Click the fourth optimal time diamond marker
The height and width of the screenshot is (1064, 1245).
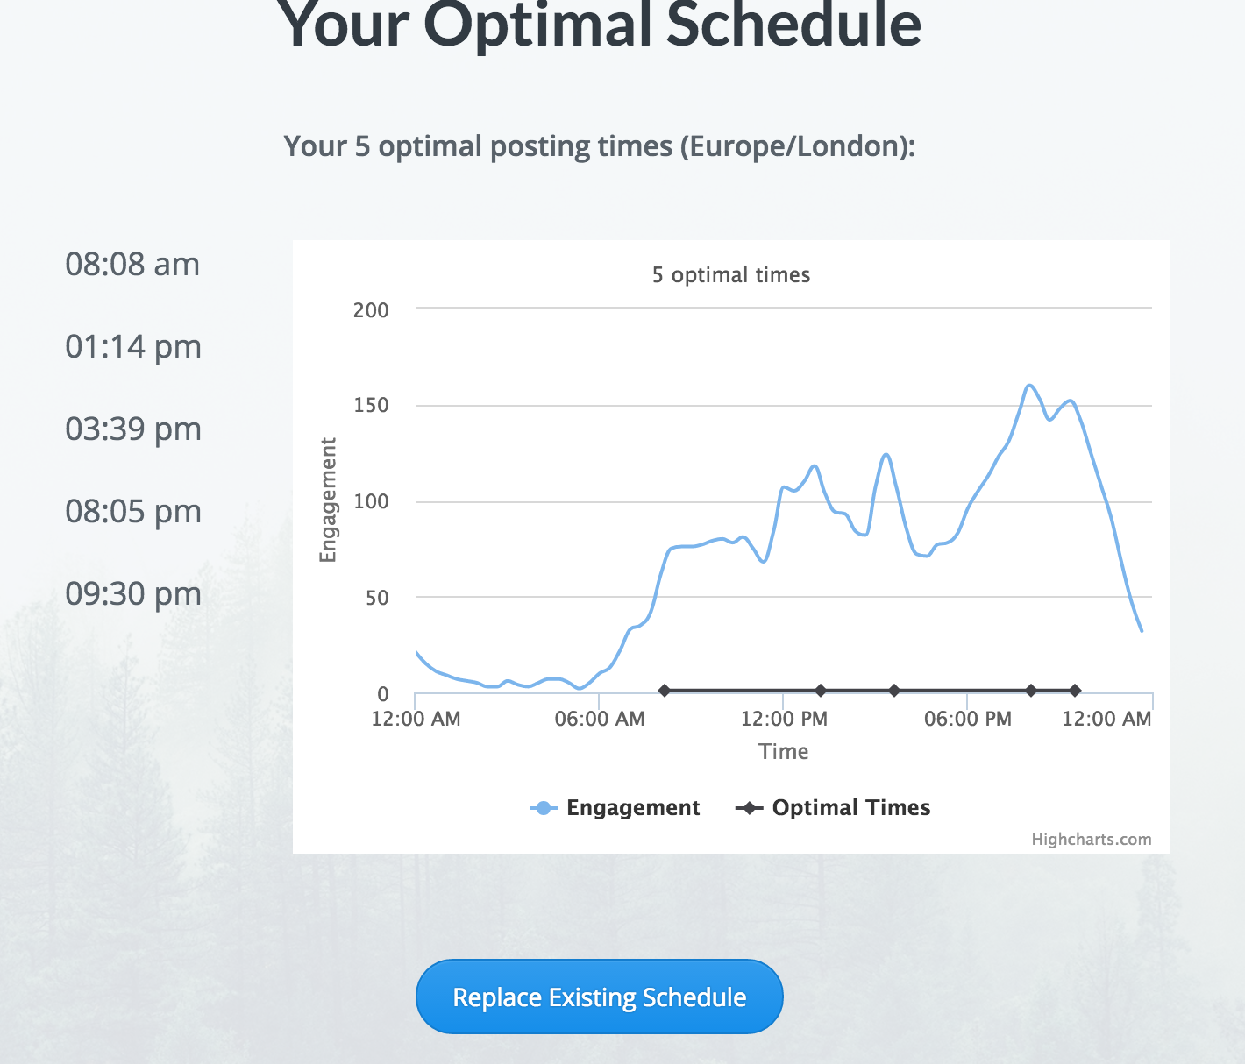pyautogui.click(x=1031, y=691)
